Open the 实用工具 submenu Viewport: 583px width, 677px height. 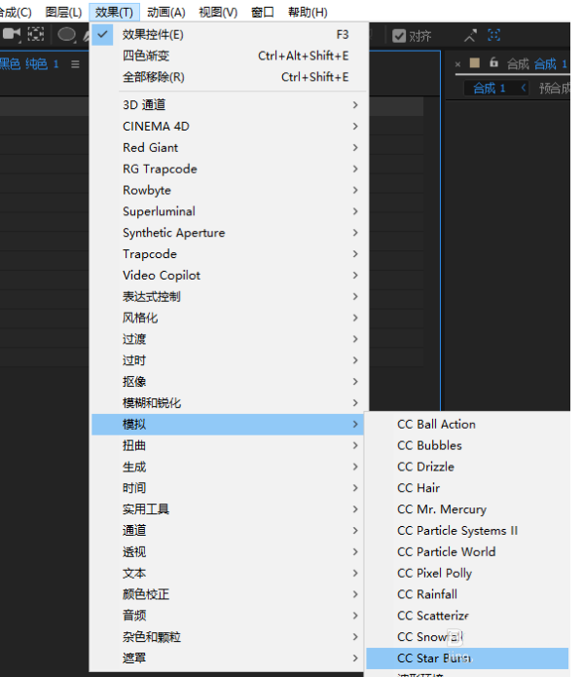coord(228,509)
